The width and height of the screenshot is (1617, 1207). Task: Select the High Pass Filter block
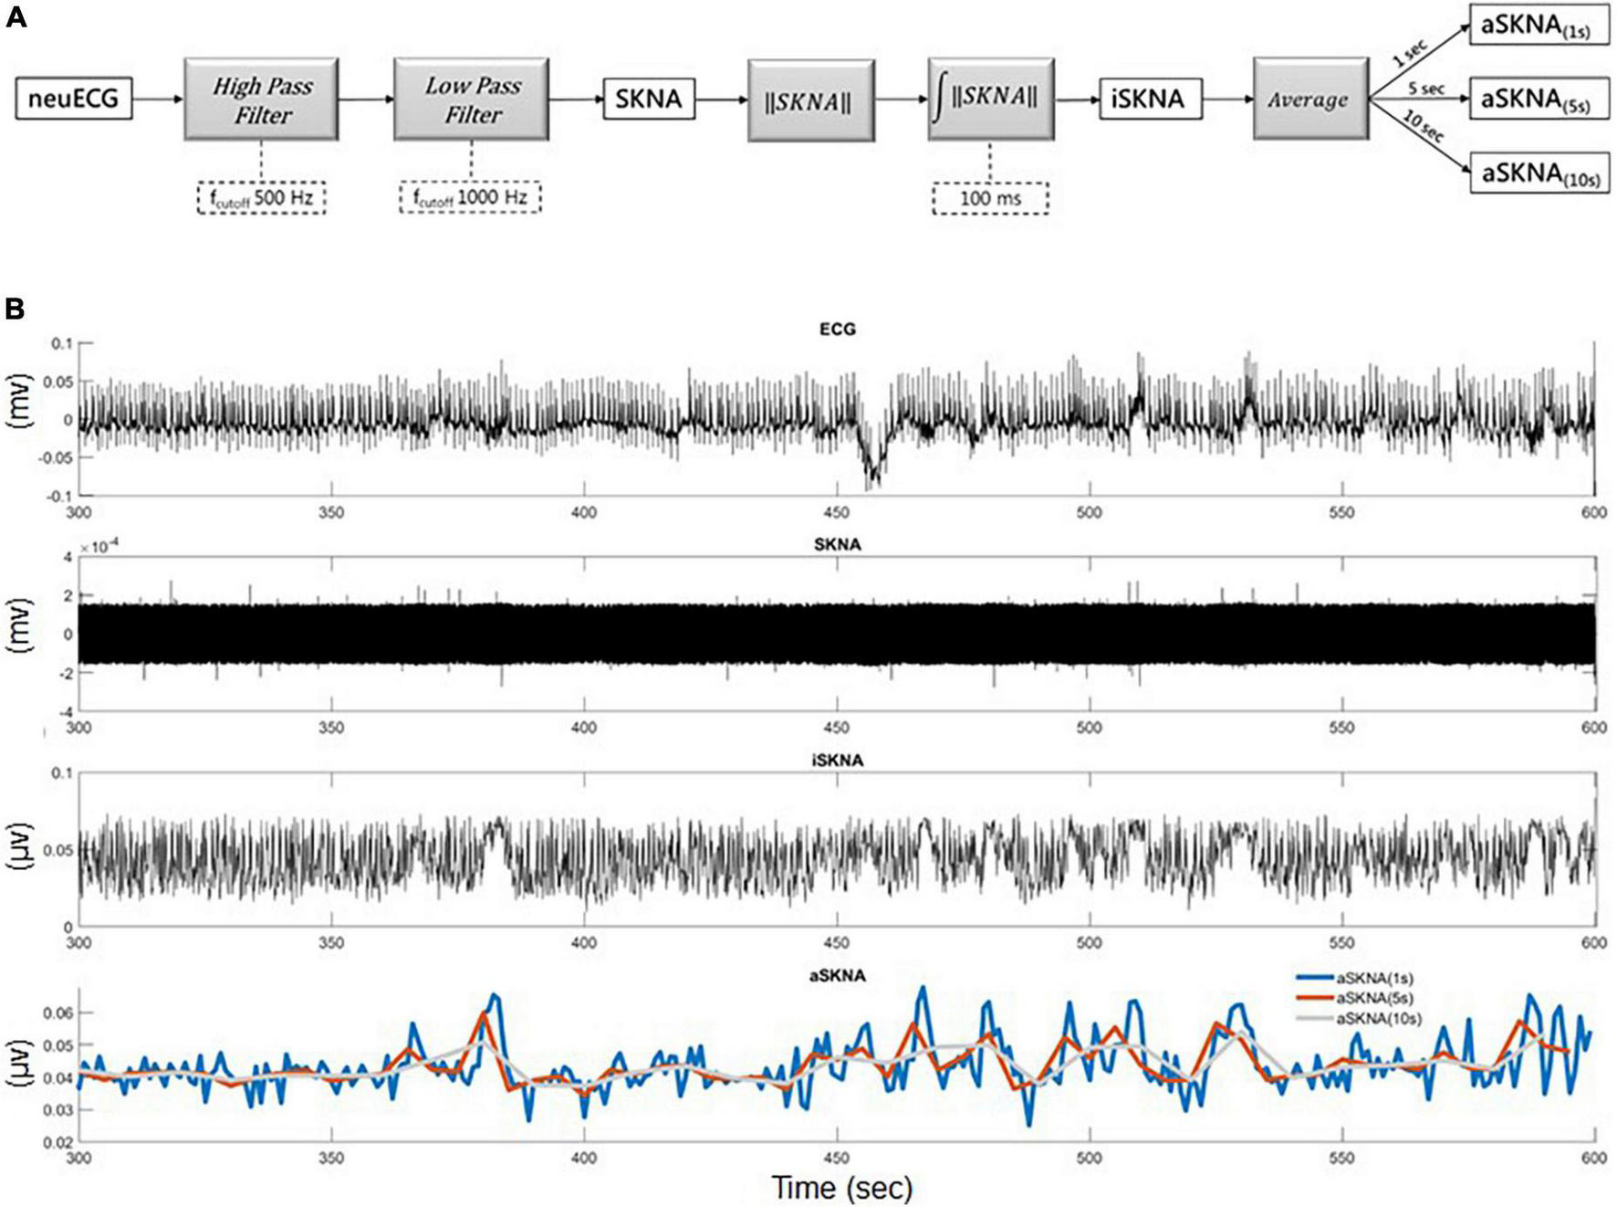[x=261, y=100]
